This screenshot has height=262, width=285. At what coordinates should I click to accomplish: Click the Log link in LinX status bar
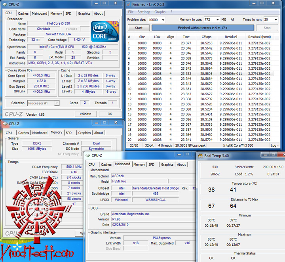pyautogui.click(x=275, y=145)
